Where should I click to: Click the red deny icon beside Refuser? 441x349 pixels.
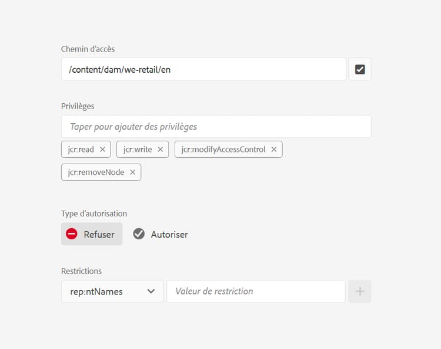point(72,234)
